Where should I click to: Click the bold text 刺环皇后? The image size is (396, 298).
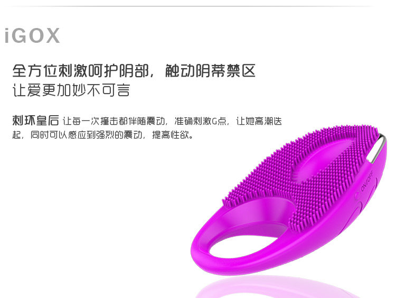point(35,120)
